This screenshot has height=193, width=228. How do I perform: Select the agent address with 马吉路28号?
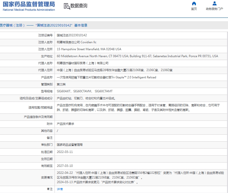pos(115,70)
